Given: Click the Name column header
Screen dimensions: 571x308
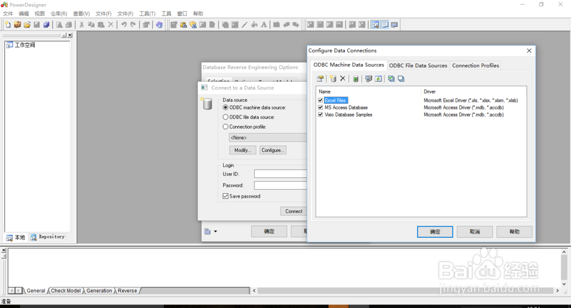Looking at the screenshot, I should click(x=368, y=91).
